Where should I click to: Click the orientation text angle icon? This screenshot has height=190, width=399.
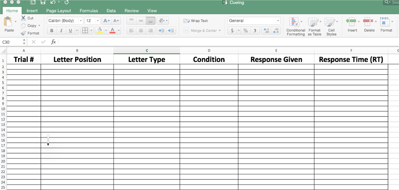click(161, 20)
